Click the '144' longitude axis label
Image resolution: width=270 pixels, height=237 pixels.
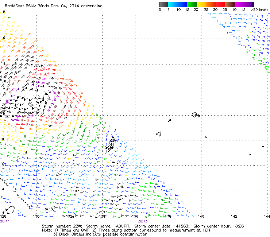pos(267,216)
